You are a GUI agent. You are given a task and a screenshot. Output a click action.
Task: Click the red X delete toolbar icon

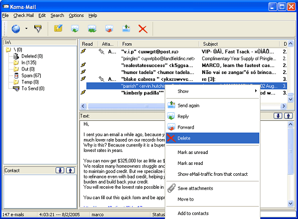[x=143, y=29]
